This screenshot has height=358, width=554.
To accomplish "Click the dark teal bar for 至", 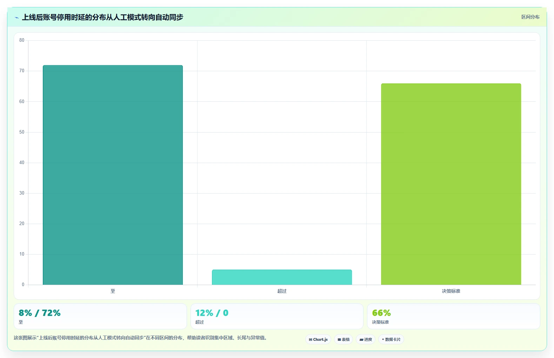I will 113,175.
